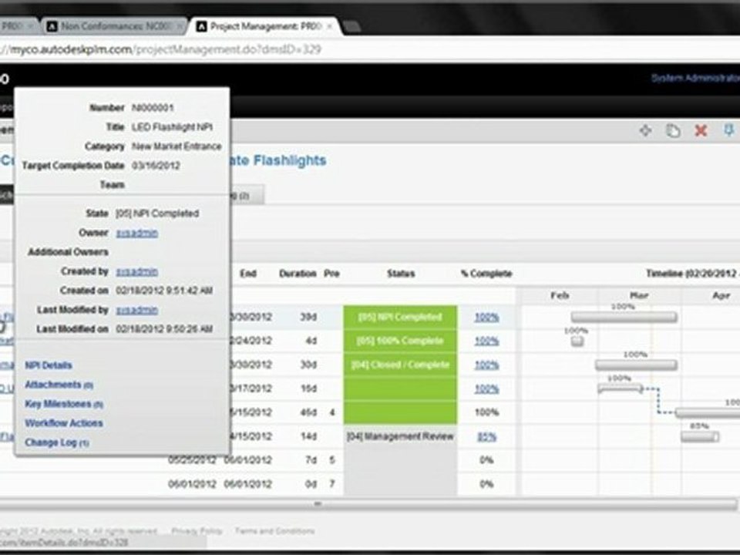Click the 05/25/2012 start date cell
The image size is (740, 555).
pyautogui.click(x=192, y=460)
